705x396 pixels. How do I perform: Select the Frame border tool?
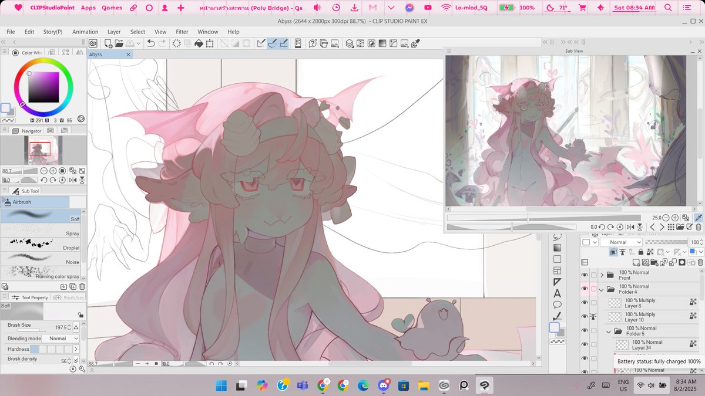coord(557,270)
